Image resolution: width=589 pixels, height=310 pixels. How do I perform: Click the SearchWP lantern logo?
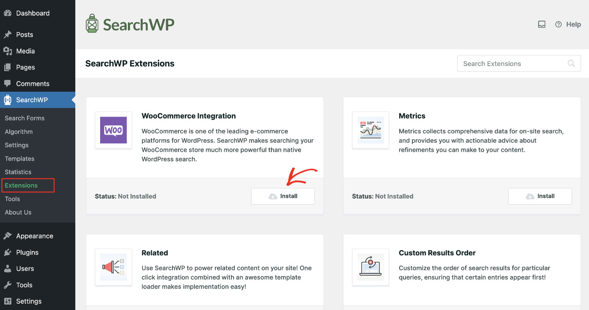tap(92, 24)
